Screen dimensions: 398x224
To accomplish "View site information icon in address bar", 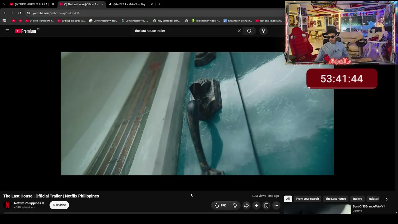I will coord(28,13).
